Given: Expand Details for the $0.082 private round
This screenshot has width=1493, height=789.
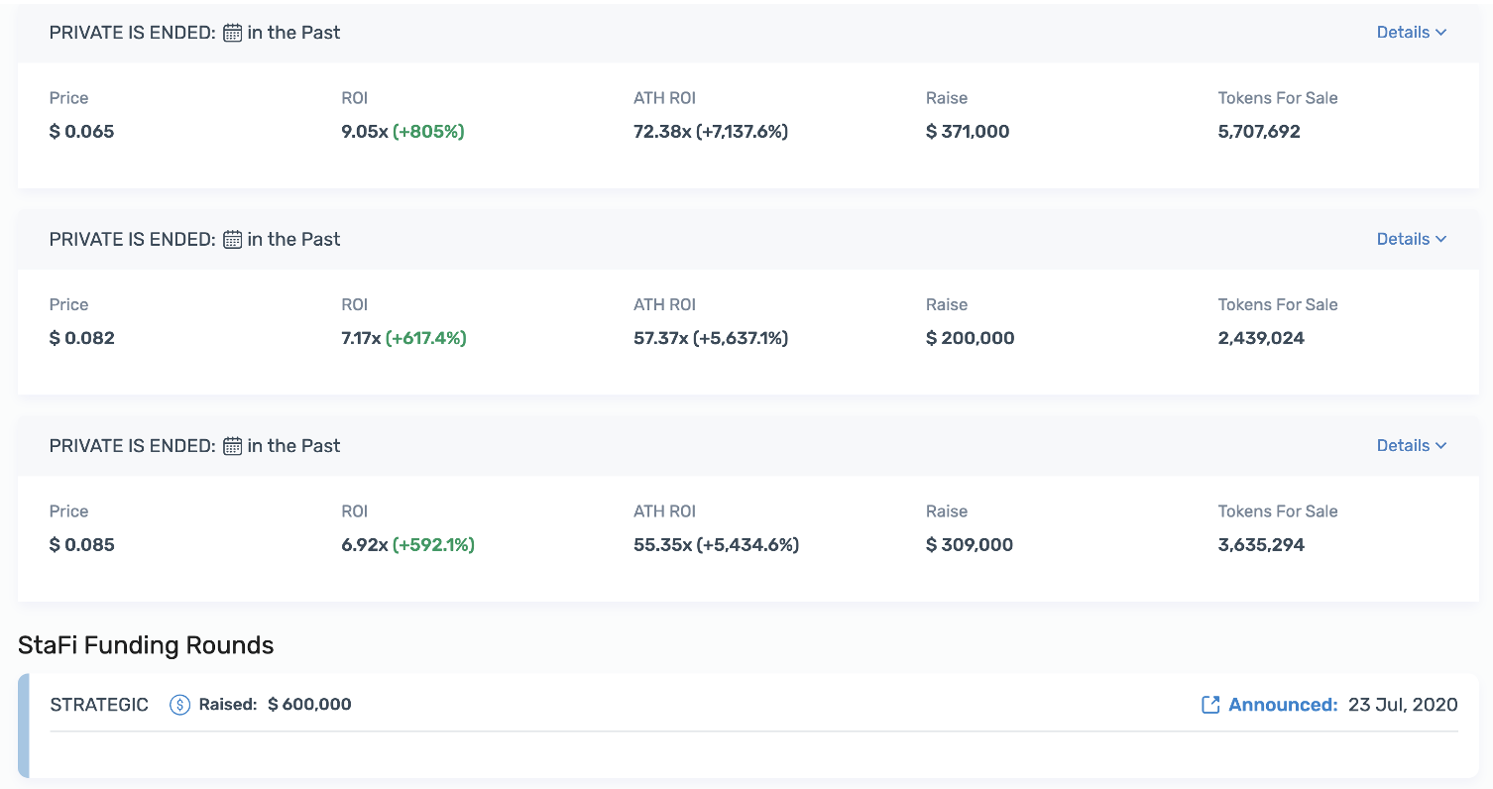Looking at the screenshot, I should click(1411, 239).
